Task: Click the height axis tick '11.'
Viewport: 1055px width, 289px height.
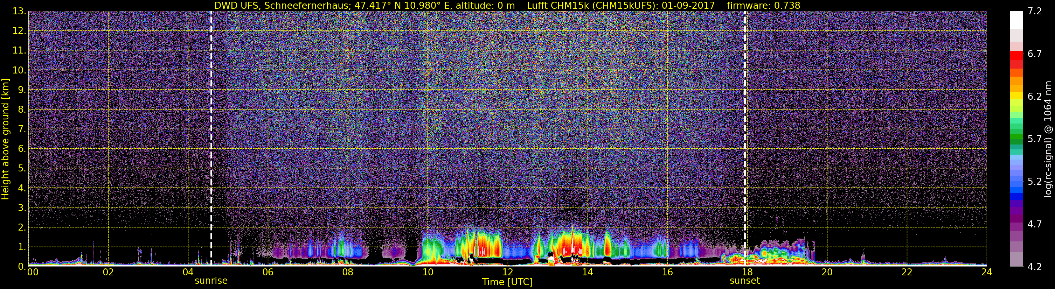Action: point(19,51)
